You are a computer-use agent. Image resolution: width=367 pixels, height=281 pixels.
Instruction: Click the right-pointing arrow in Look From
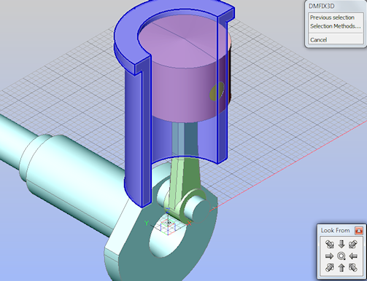coord(329,256)
